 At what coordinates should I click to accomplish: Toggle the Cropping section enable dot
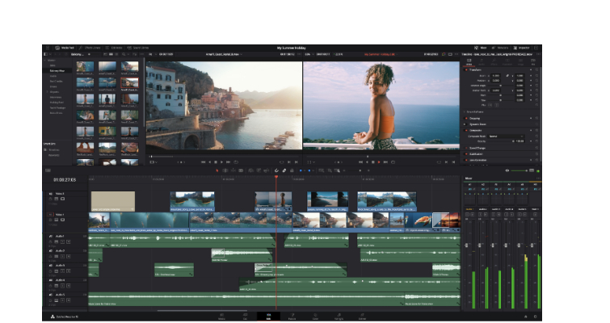466,118
